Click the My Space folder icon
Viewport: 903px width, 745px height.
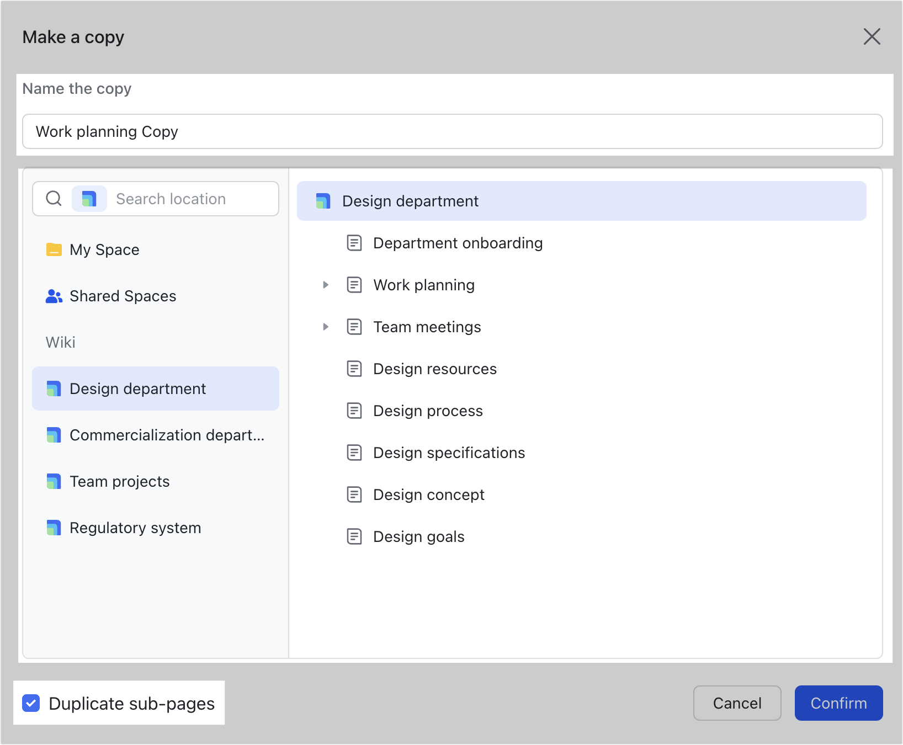pyautogui.click(x=54, y=250)
